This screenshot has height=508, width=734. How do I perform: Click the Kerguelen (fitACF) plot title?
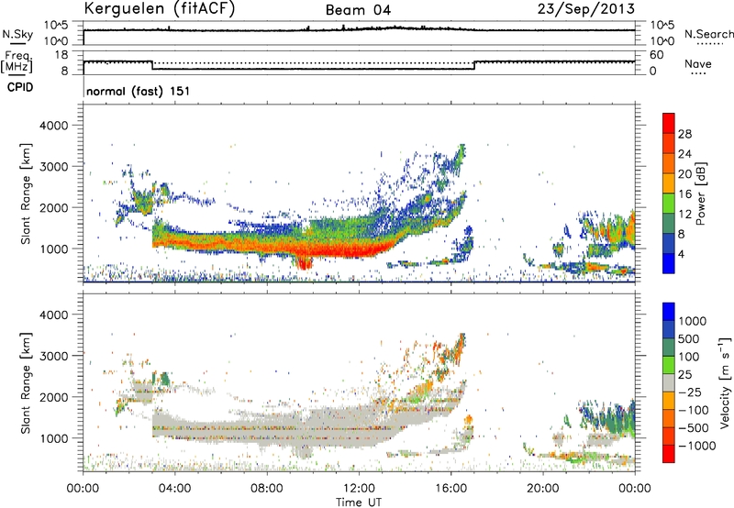(159, 9)
